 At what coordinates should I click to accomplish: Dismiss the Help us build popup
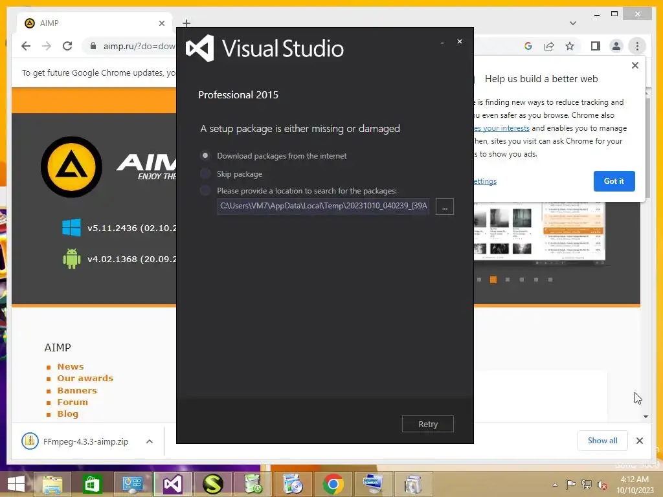(635, 65)
